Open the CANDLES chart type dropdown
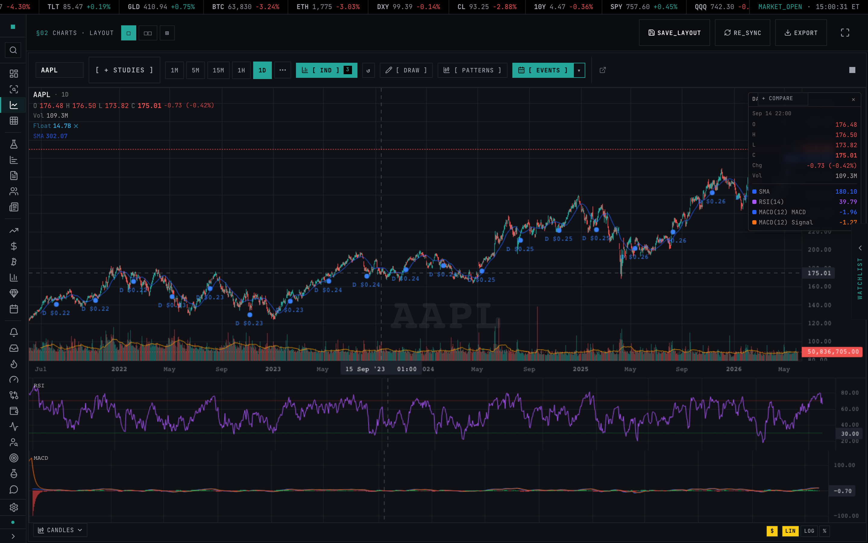 (60, 530)
